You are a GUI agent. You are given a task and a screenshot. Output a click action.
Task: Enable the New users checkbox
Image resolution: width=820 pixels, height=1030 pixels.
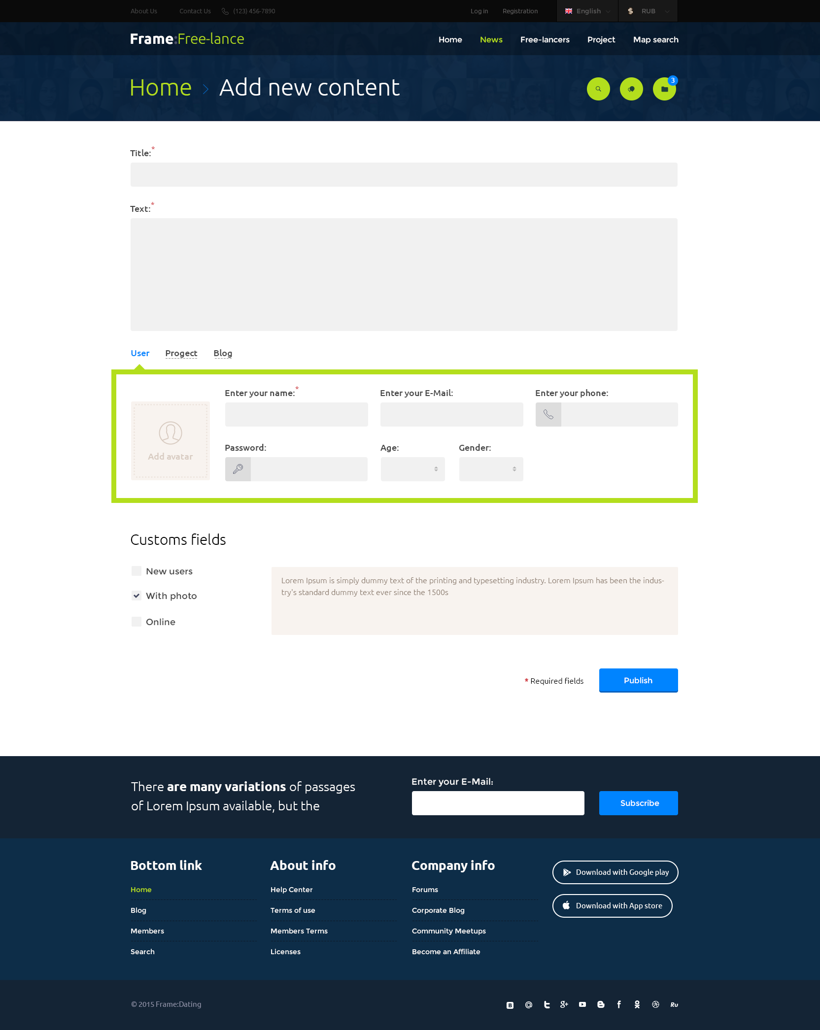click(137, 571)
